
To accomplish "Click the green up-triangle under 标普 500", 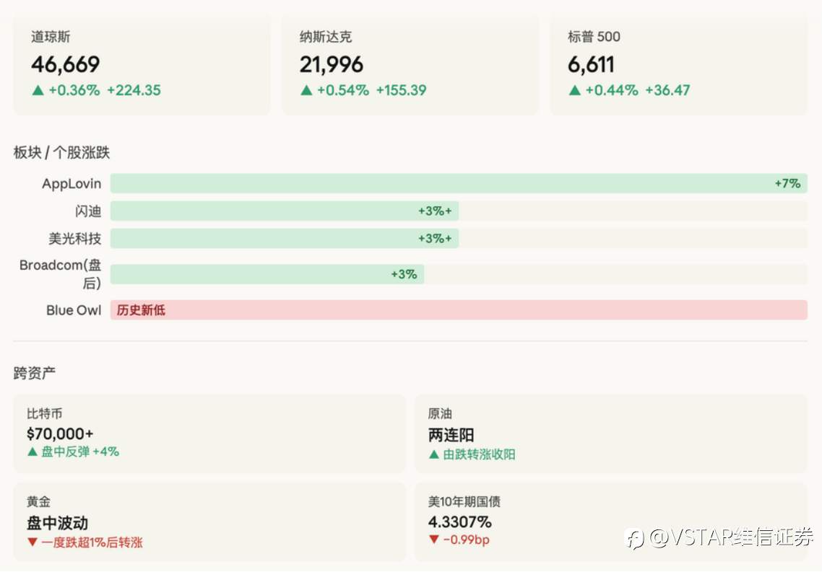I will coord(574,91).
